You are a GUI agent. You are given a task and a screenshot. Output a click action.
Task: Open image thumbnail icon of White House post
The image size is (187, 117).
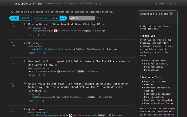(25, 83)
